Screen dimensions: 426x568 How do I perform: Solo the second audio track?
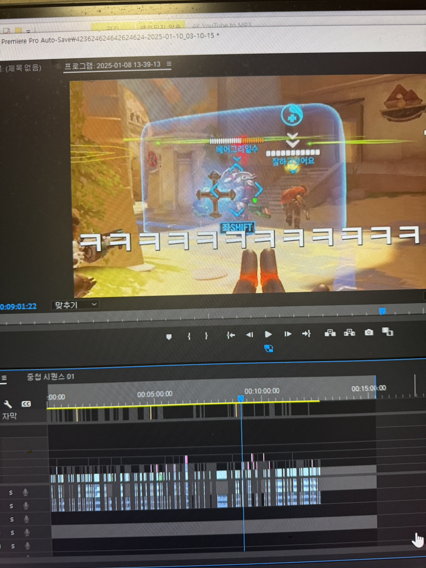click(x=11, y=506)
